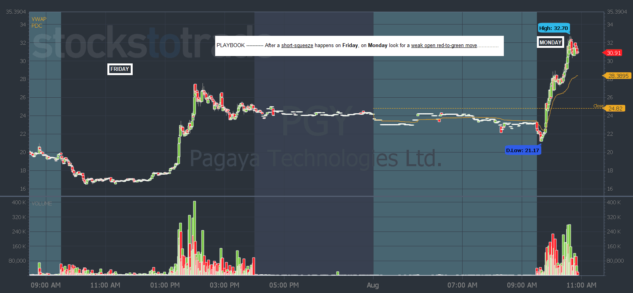Click the 400 K volume label on the left
The image size is (633, 293).
[19, 202]
